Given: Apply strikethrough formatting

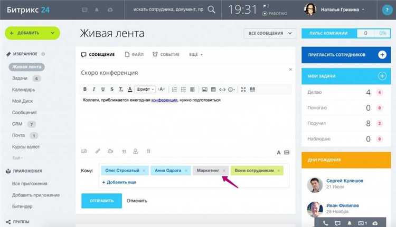Looking at the screenshot, I should 111,89.
